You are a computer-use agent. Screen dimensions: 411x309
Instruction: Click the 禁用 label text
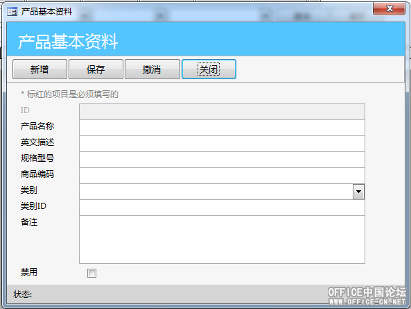pyautogui.click(x=29, y=272)
